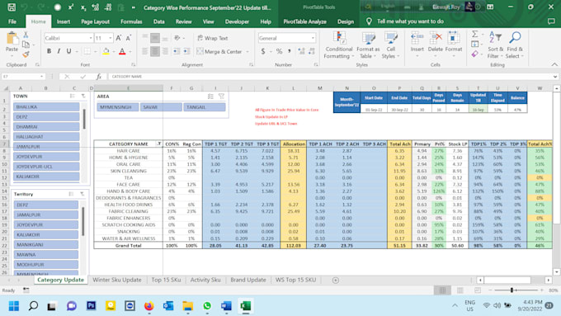
Task: Click Accounting dollar format icon
Action: click(263, 51)
